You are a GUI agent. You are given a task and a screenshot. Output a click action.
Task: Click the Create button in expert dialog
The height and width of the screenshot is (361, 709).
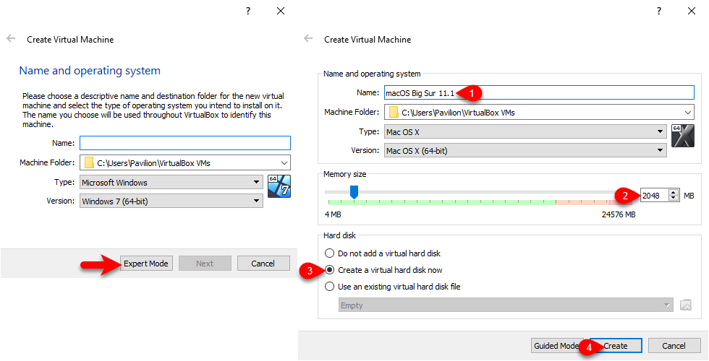(x=616, y=346)
